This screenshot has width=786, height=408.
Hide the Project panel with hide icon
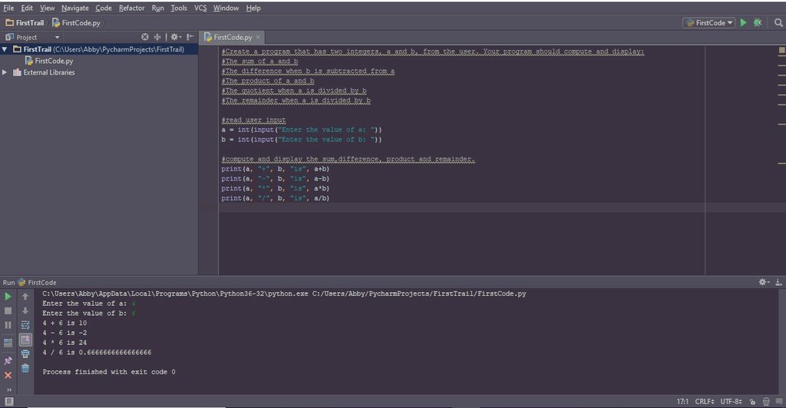(190, 37)
